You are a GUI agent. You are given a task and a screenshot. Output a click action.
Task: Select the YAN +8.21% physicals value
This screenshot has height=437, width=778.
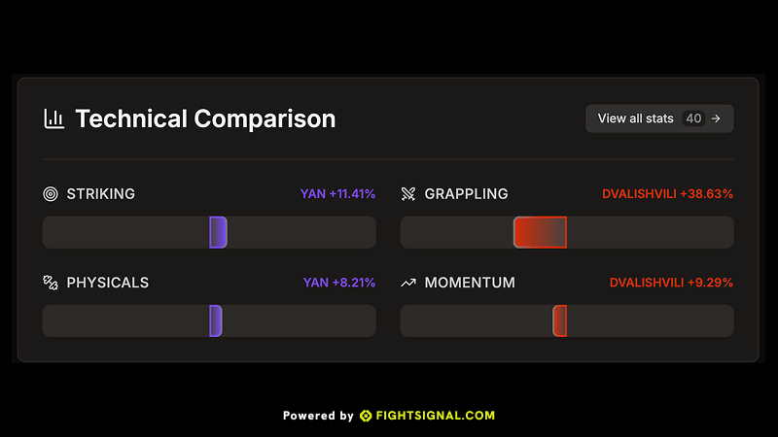pos(339,283)
